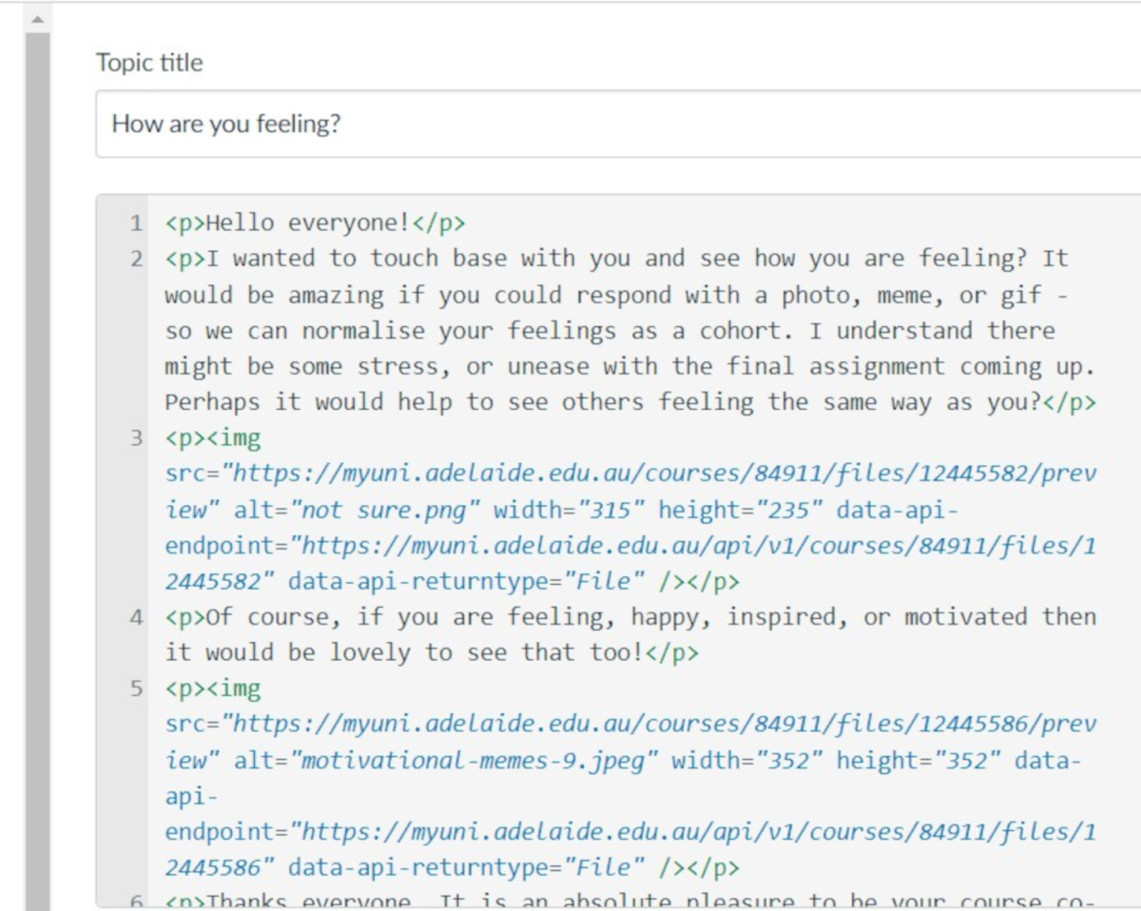Click the first image src URL on line 3
The height and width of the screenshot is (911, 1141).
pyautogui.click(x=656, y=475)
